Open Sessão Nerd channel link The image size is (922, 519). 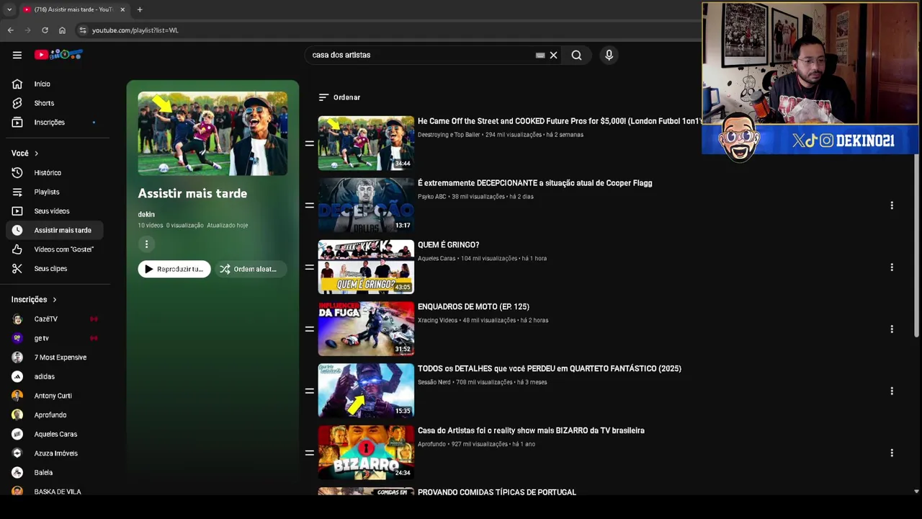434,383
